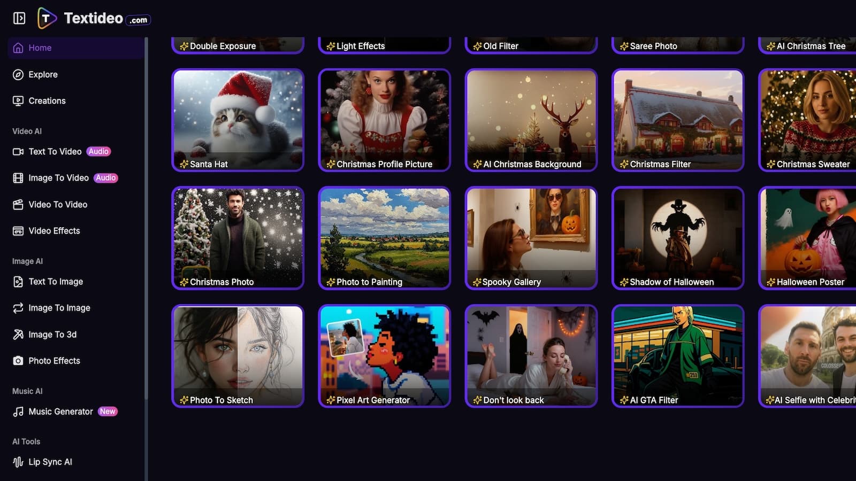
Task: Open the Santa Hat effect
Action: [x=237, y=120]
